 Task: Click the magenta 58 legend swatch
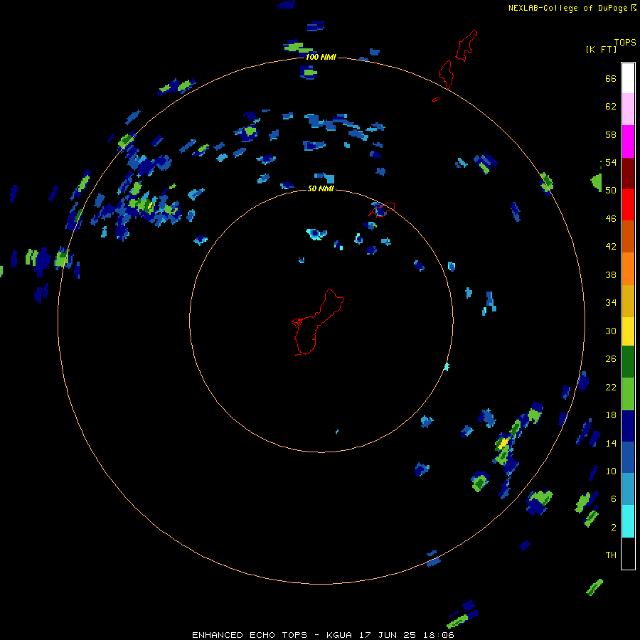628,142
